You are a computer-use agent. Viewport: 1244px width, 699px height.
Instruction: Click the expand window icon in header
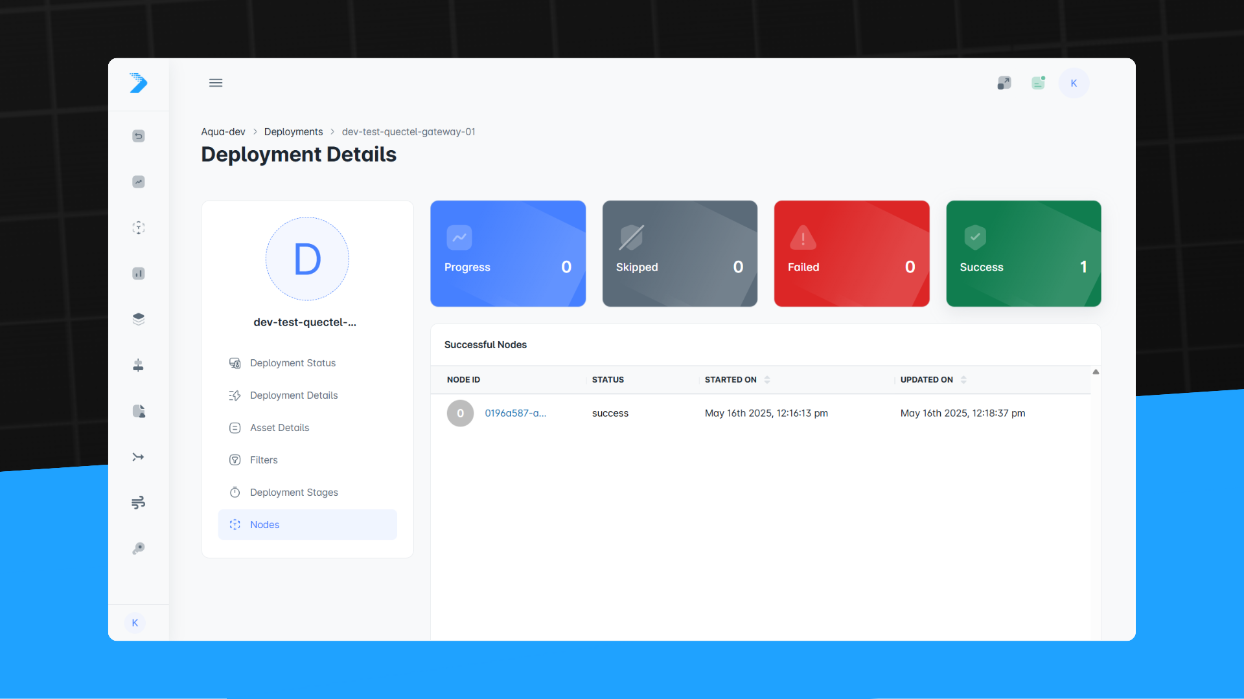pyautogui.click(x=1004, y=83)
